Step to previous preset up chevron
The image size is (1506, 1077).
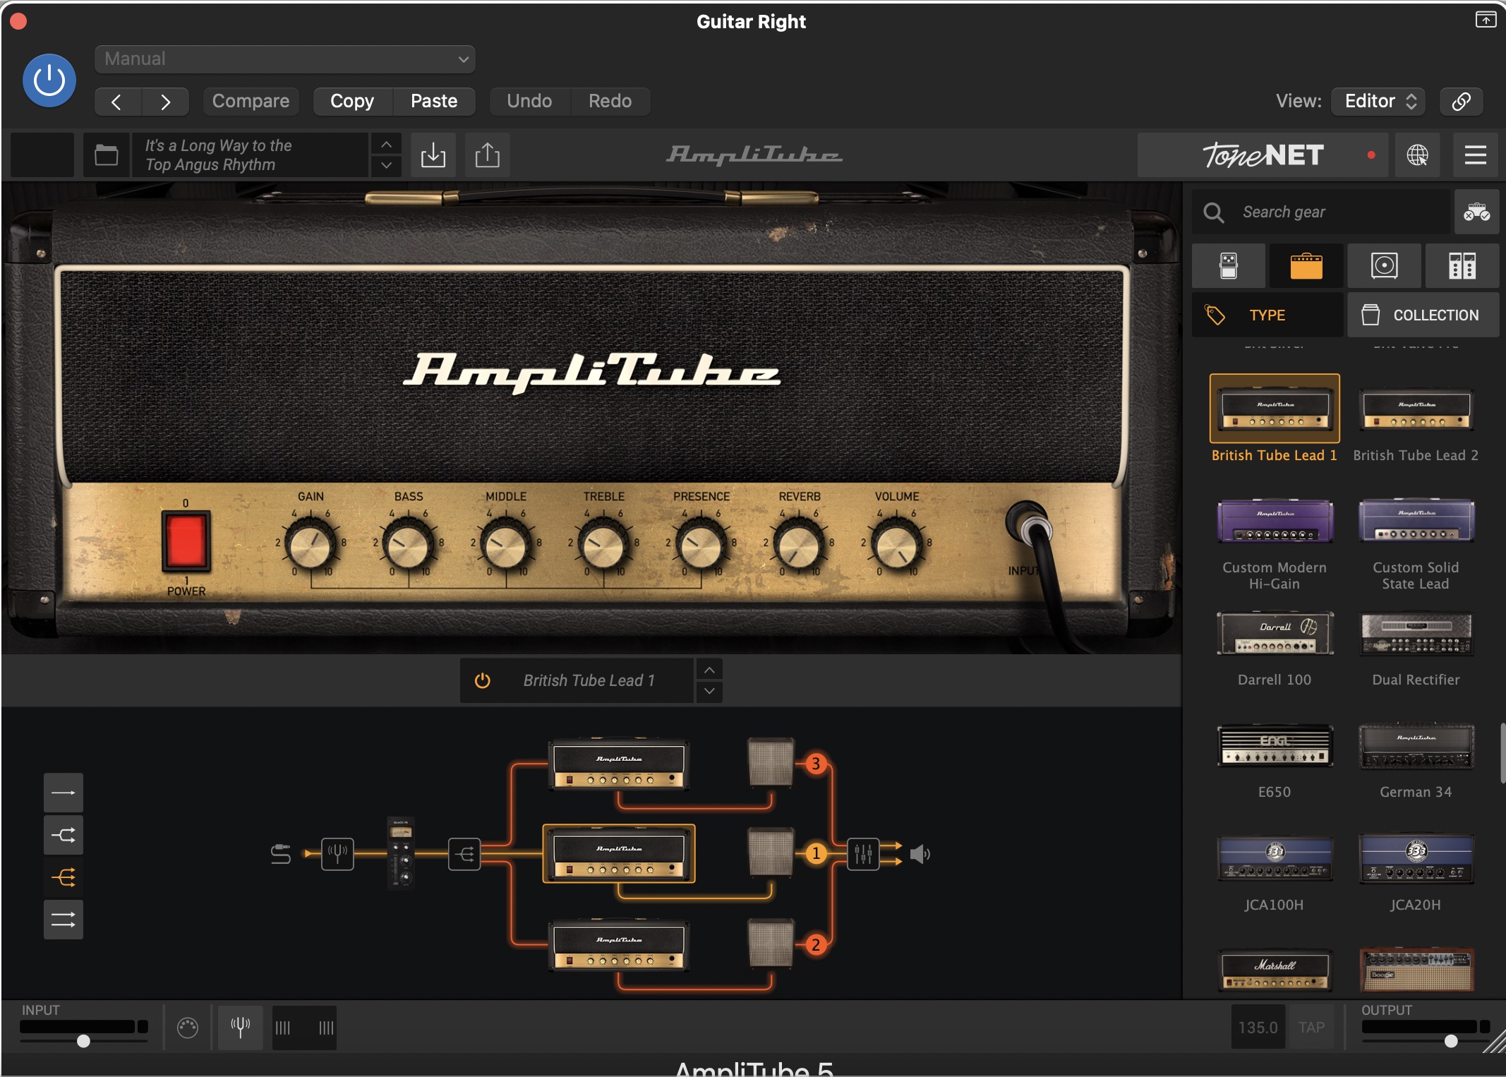point(386,144)
